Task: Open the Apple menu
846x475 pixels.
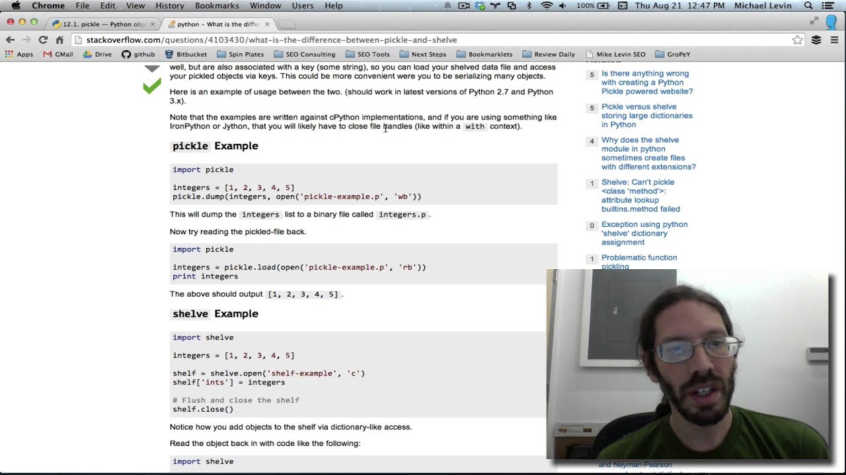Action: (15, 5)
